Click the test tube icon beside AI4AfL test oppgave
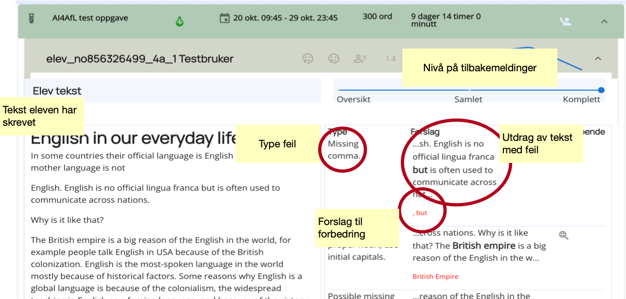The height and width of the screenshot is (299, 626). pos(32,18)
